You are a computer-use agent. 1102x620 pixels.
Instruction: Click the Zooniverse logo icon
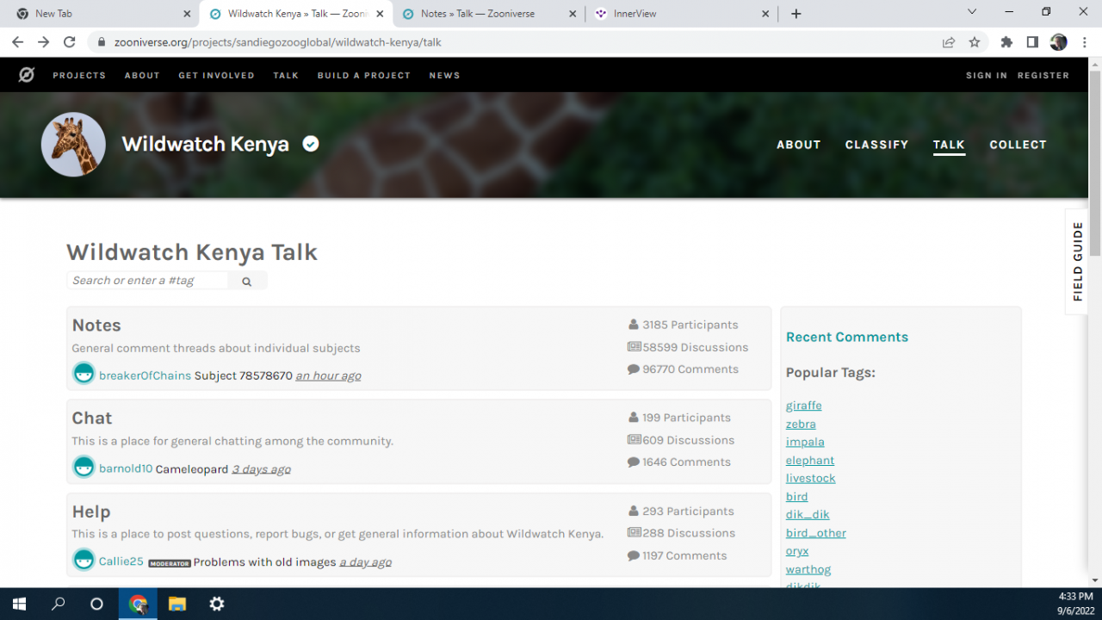pyautogui.click(x=27, y=75)
